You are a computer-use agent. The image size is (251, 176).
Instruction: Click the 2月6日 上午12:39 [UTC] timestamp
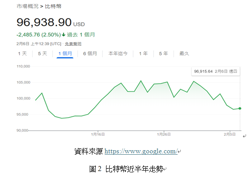(39, 44)
